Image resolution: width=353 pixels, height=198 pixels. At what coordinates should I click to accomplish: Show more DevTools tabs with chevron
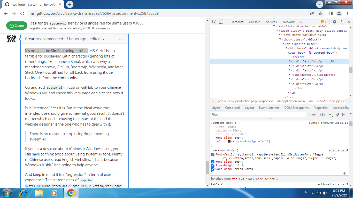301,22
